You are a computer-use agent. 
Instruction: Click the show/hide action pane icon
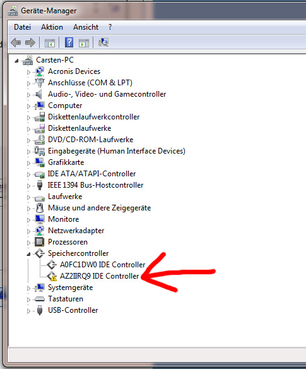[x=84, y=43]
